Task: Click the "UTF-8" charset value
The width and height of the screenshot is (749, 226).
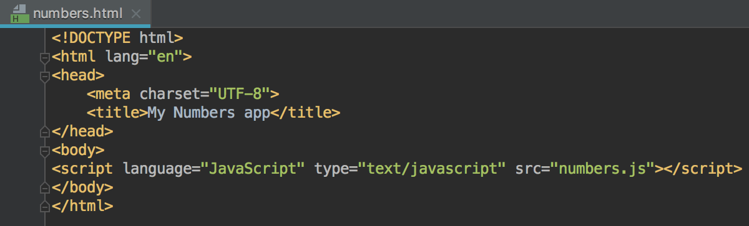Action: click(x=240, y=94)
